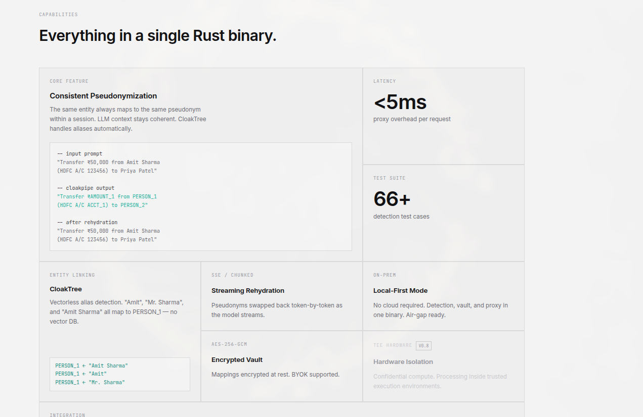Click the 'LATENCY' label
The height and width of the screenshot is (417, 643).
click(x=384, y=81)
